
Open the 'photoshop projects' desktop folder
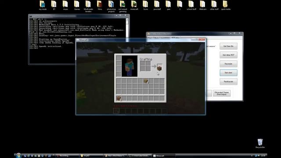[111, 6]
